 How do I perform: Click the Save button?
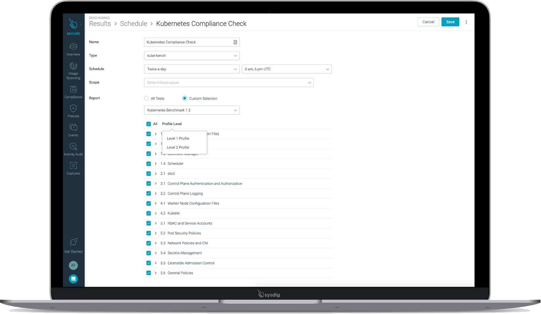450,22
